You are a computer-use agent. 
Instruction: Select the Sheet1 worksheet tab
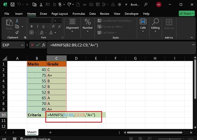click(x=32, y=132)
